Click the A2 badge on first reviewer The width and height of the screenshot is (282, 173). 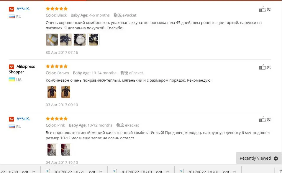(12, 9)
